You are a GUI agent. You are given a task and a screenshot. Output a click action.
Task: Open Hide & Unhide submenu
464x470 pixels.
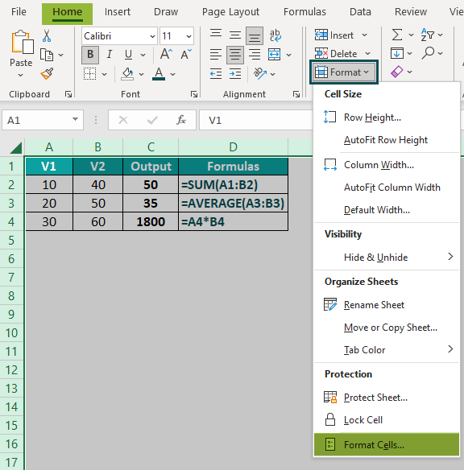click(x=387, y=257)
